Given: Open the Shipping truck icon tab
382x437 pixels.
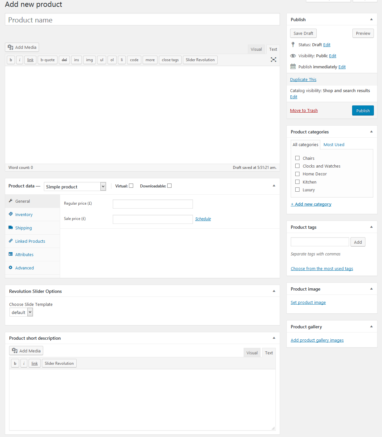Looking at the screenshot, I should (11, 228).
